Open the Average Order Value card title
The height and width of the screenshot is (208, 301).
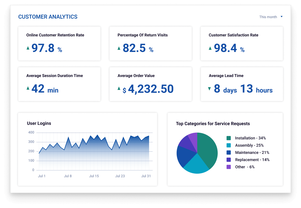click(x=136, y=76)
